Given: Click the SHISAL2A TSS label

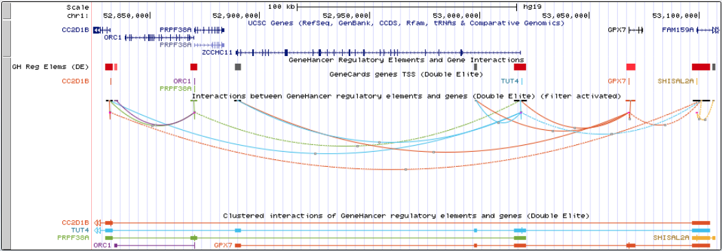Looking at the screenshot, I should [676, 81].
